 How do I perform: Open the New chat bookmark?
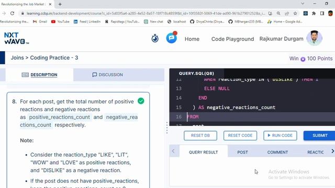(x=153, y=21)
